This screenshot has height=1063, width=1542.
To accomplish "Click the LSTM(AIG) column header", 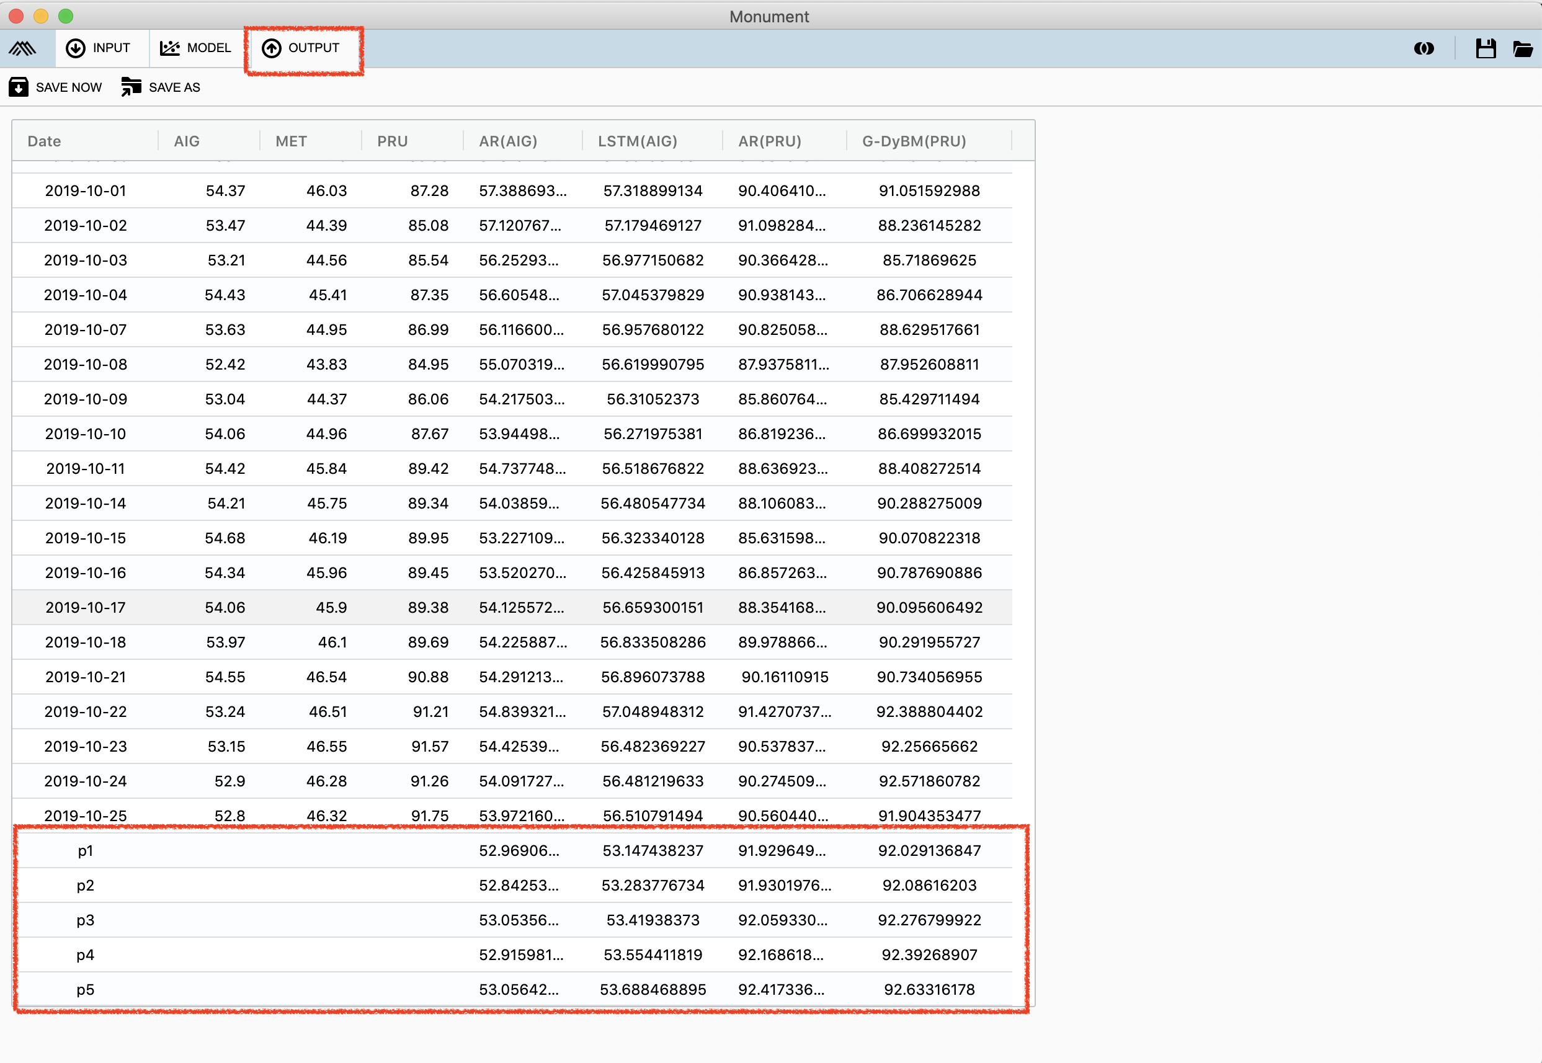I will click(x=638, y=141).
